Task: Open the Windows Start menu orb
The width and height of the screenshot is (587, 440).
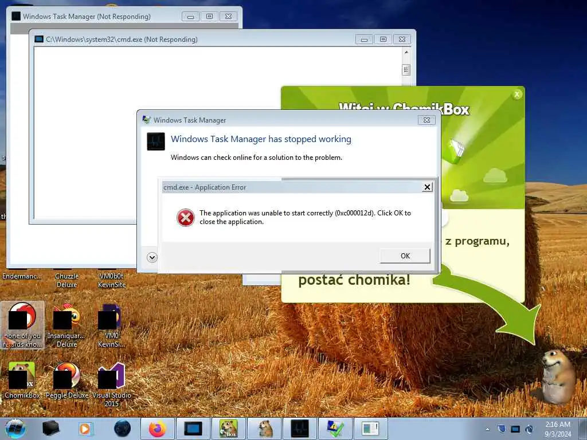Action: click(15, 429)
